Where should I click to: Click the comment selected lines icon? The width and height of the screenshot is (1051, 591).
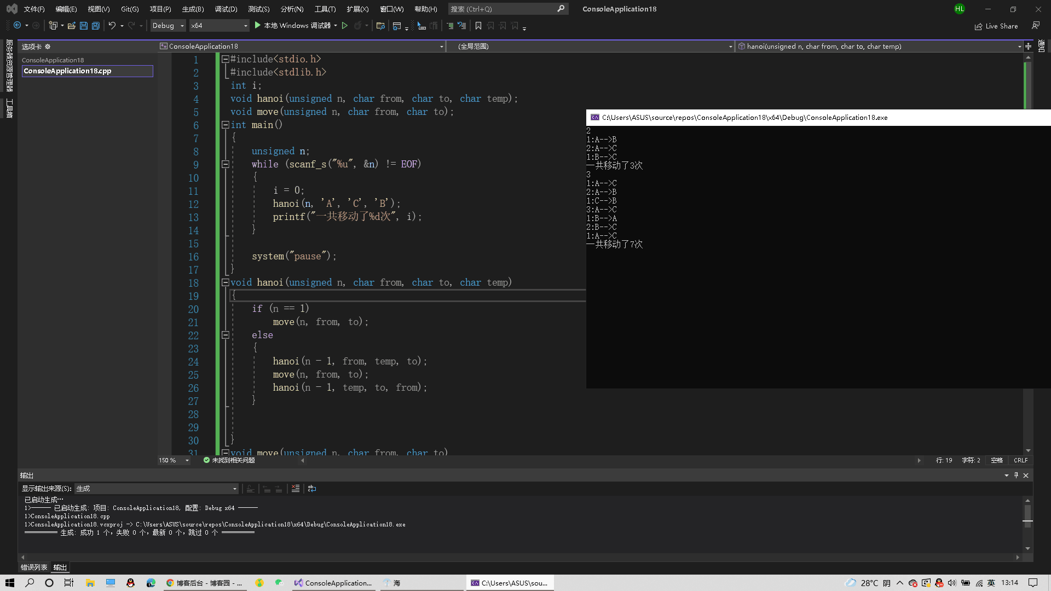450,26
